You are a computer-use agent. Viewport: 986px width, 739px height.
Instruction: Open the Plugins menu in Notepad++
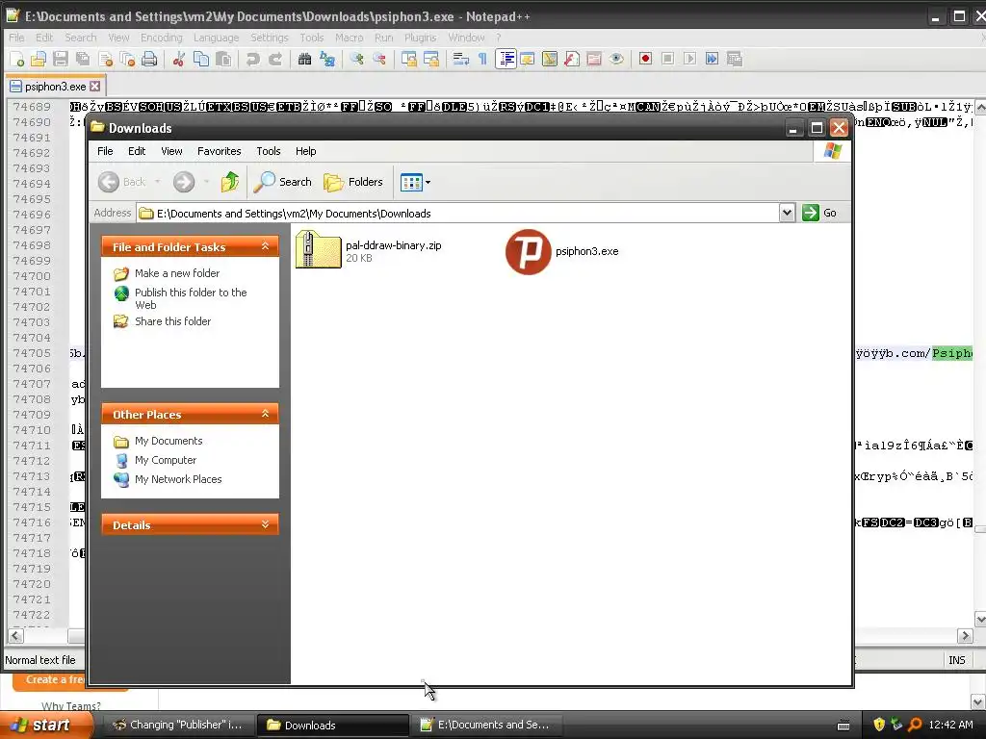[x=420, y=38]
